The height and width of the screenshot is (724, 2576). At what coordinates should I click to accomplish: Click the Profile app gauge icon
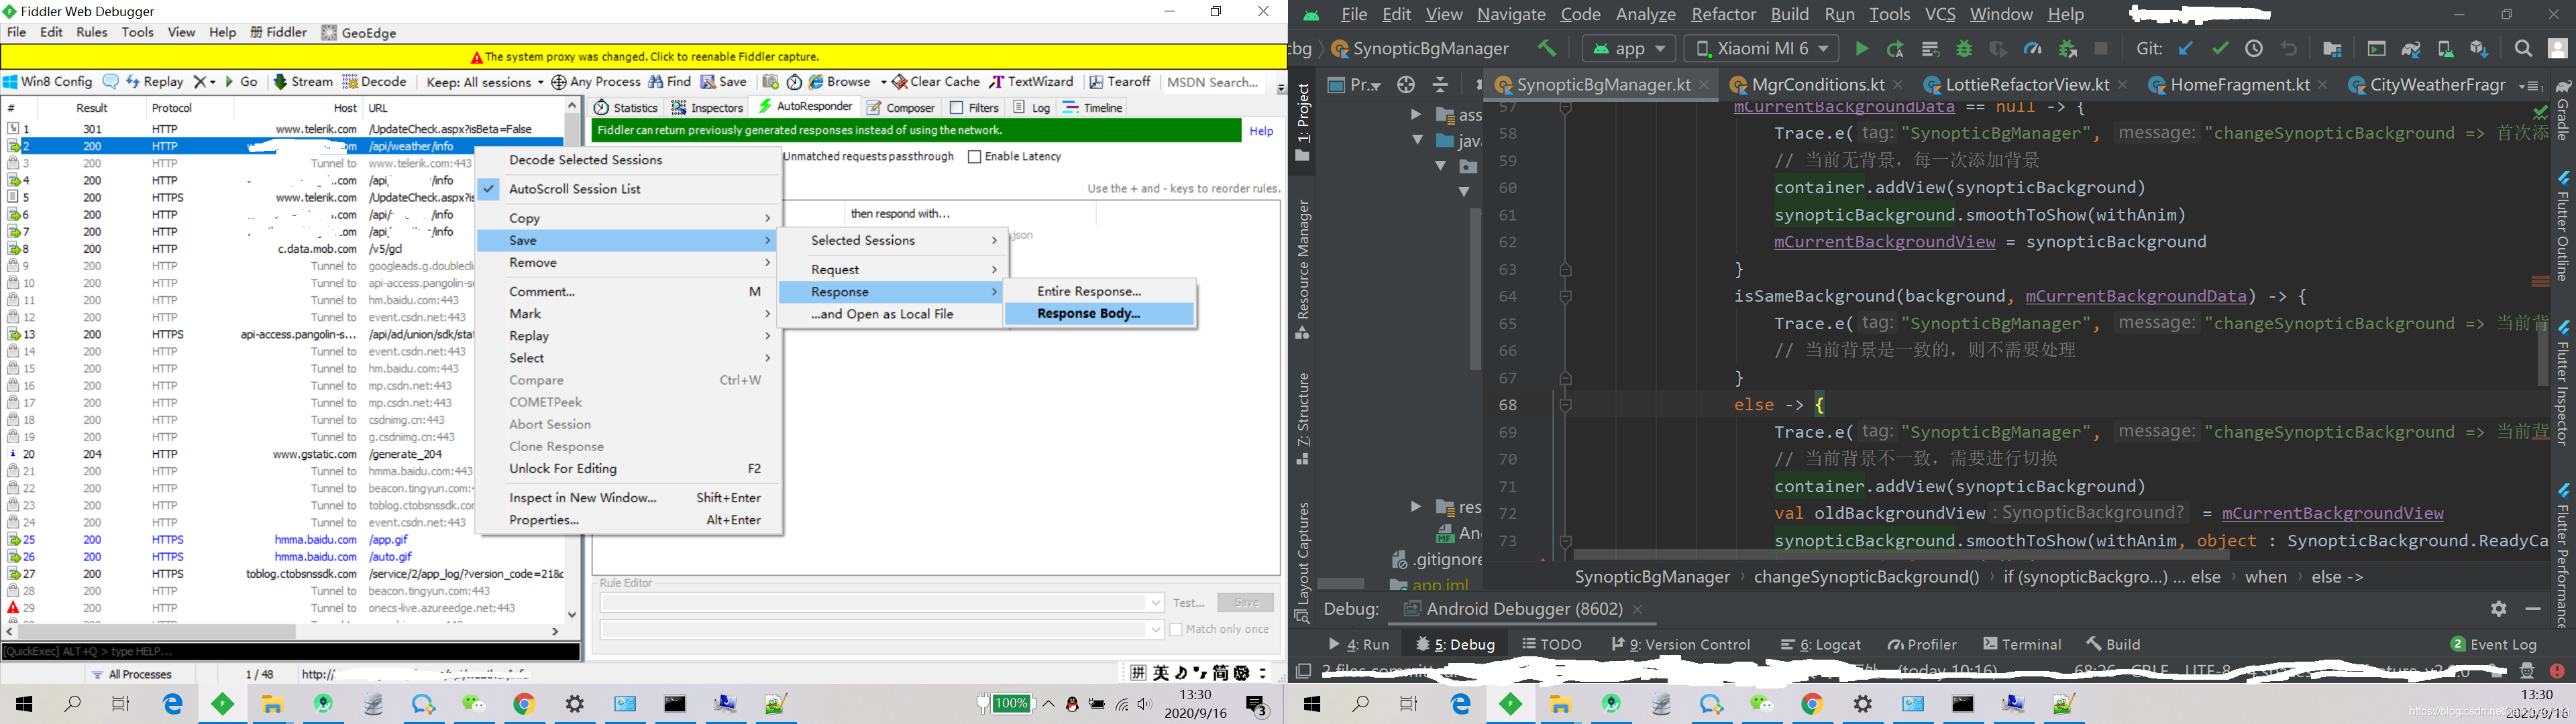[2033, 49]
